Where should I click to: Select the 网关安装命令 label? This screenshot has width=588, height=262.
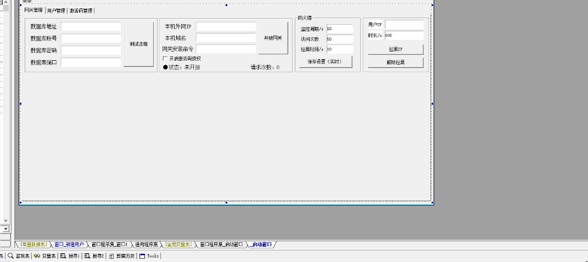178,49
